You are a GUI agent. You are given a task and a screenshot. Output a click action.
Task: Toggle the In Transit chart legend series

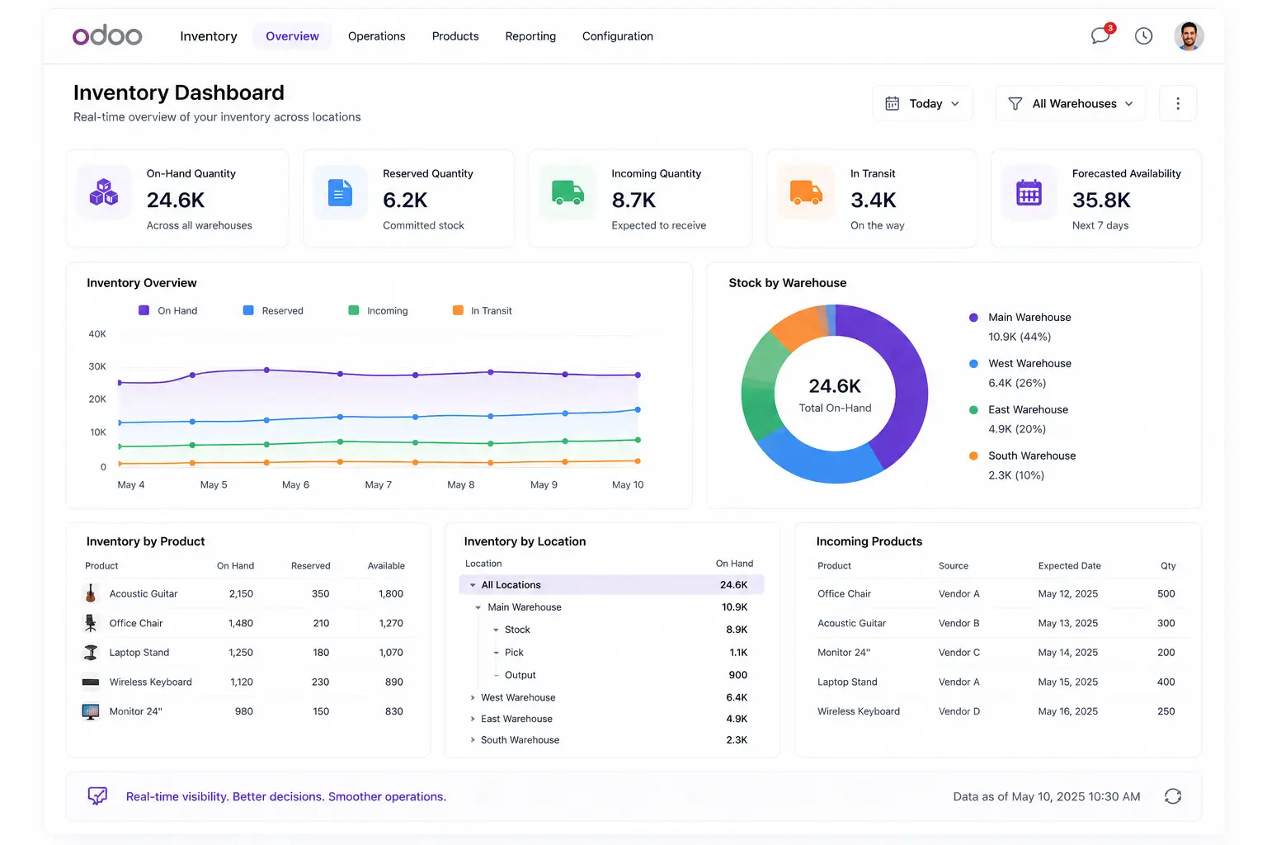pos(483,310)
